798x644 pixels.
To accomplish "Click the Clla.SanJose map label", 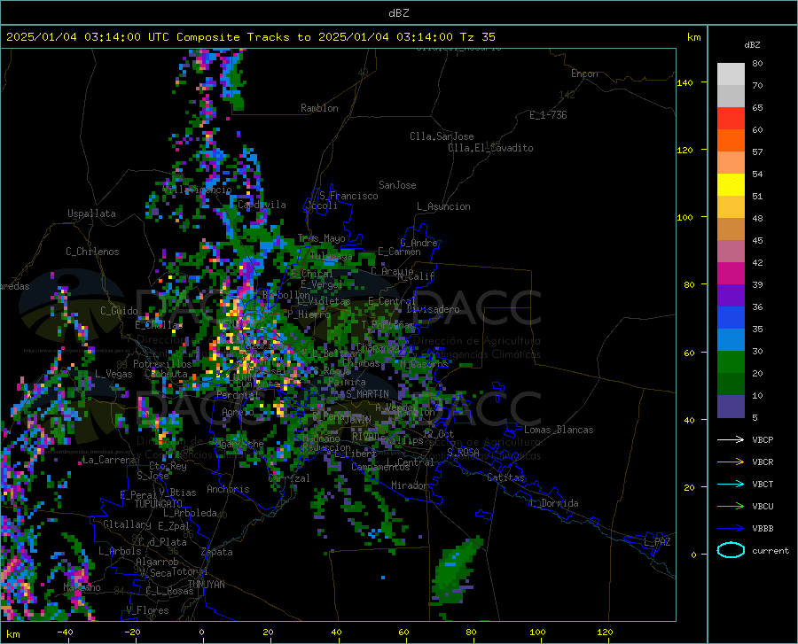I will coord(442,136).
